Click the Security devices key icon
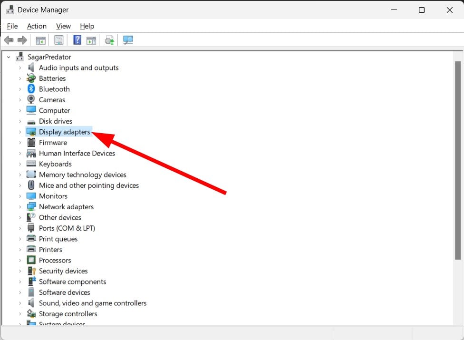 (x=31, y=271)
